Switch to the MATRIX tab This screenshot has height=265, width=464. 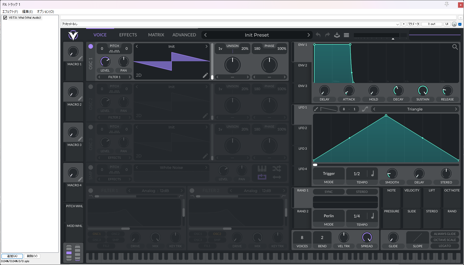coord(156,35)
